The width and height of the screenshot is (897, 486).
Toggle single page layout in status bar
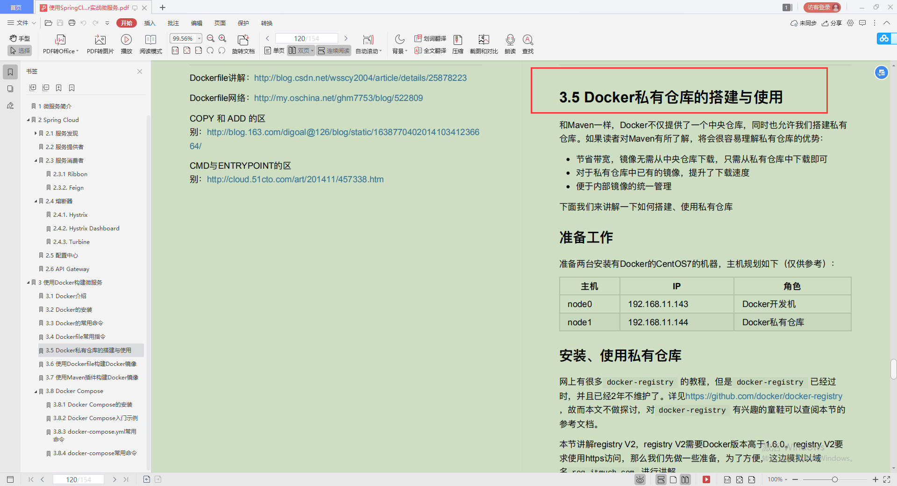click(673, 479)
